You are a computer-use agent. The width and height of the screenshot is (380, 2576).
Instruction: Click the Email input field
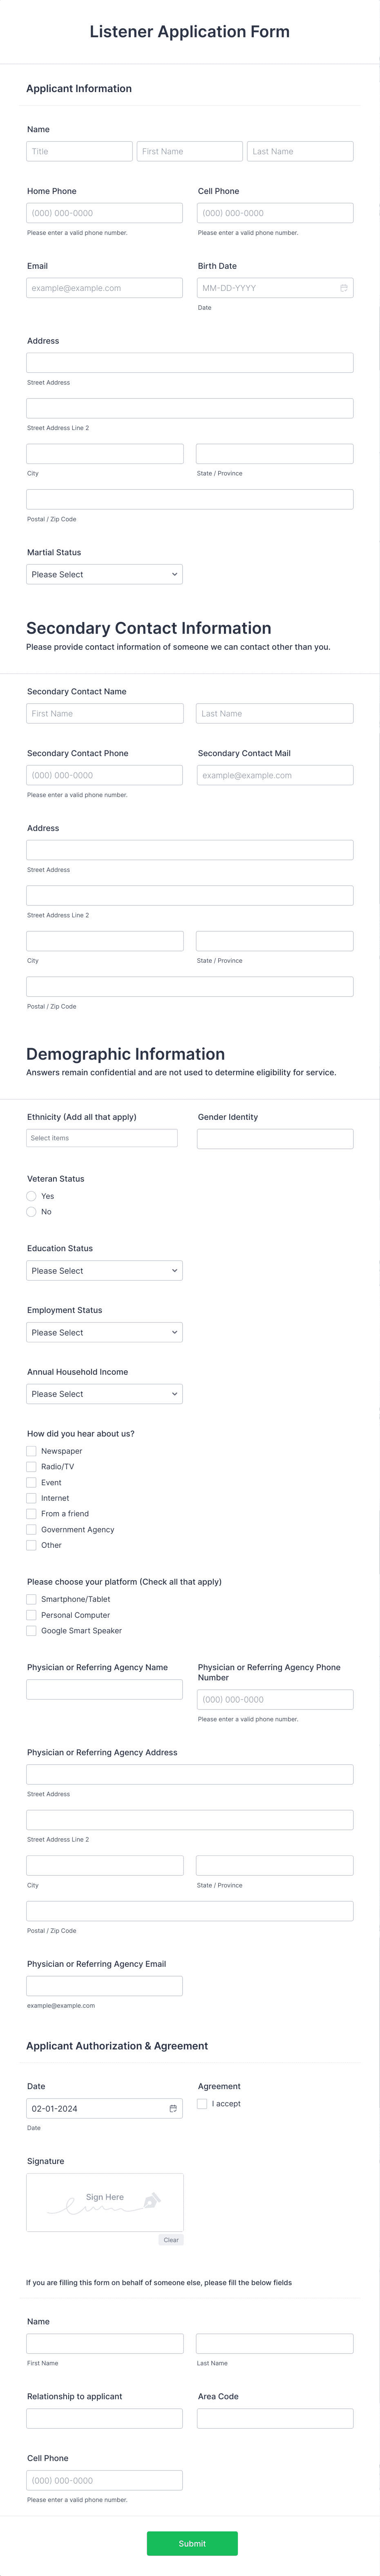tap(104, 288)
